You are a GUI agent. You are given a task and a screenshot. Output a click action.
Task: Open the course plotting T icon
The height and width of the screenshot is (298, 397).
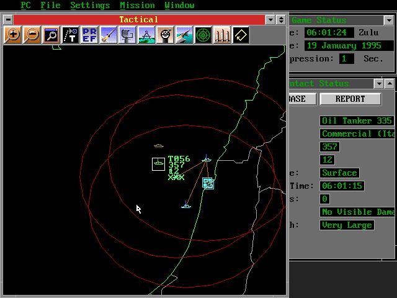click(70, 35)
